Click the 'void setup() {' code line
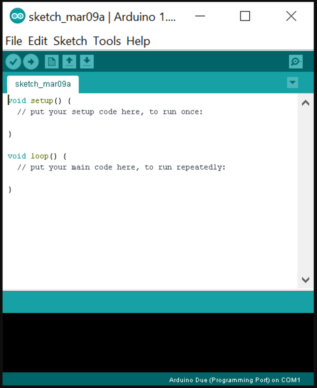317x388 pixels. (39, 101)
